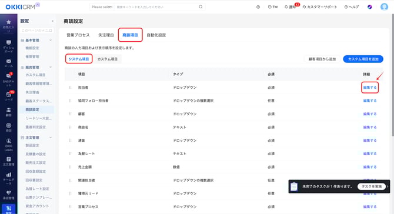Collapse the 販売管理 section
Viewport: 394px width, 214px height.
point(51,67)
